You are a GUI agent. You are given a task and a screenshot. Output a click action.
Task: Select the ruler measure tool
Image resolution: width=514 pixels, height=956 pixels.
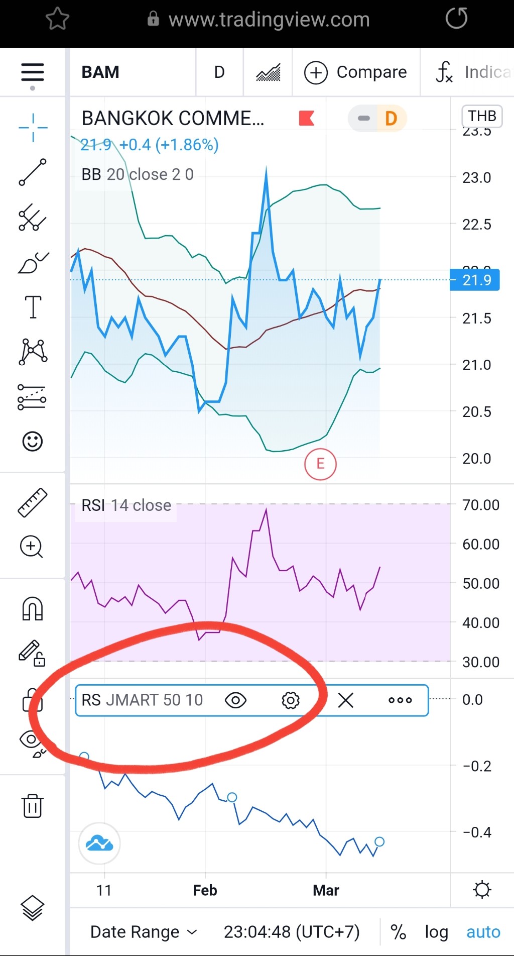pyautogui.click(x=33, y=502)
